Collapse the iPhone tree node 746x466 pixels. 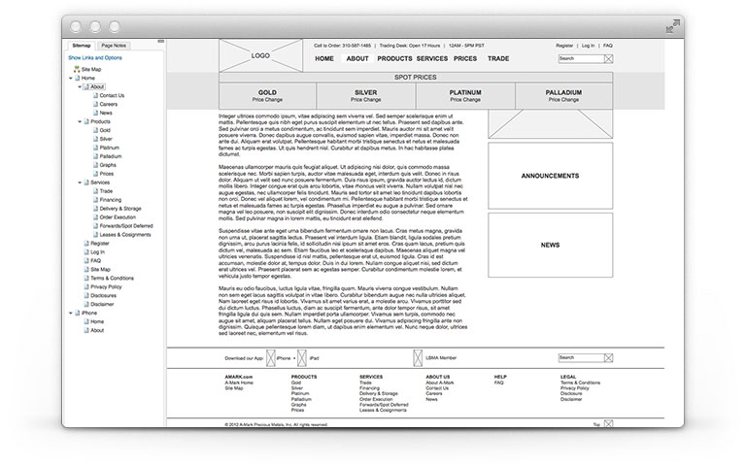click(x=71, y=313)
